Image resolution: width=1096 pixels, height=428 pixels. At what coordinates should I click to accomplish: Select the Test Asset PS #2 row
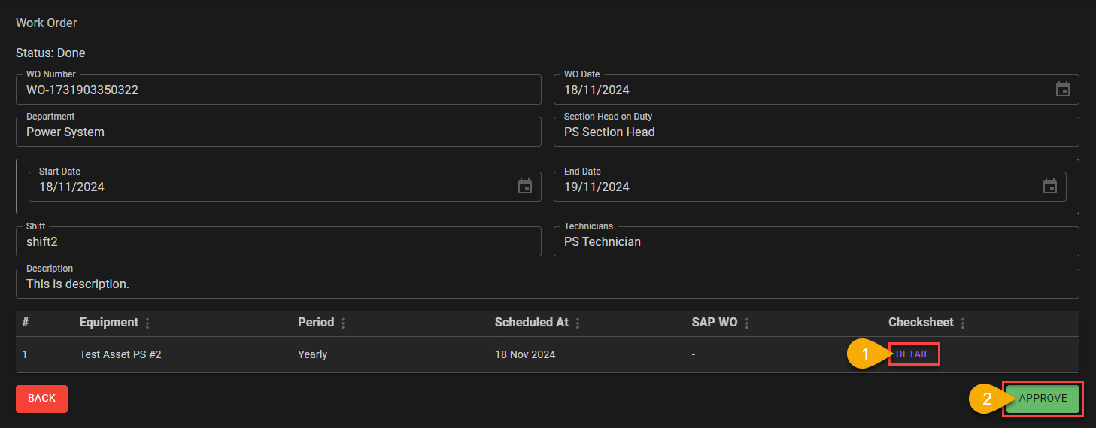coord(120,354)
